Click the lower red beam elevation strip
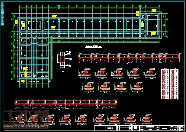This screenshot has height=132, width=186. pos(66,104)
